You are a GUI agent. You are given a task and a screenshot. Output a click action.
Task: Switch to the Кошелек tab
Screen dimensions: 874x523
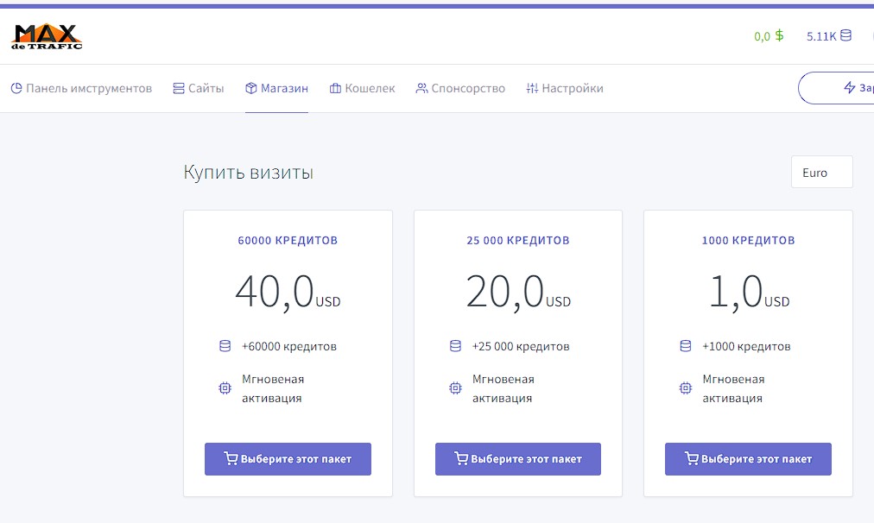pos(363,88)
